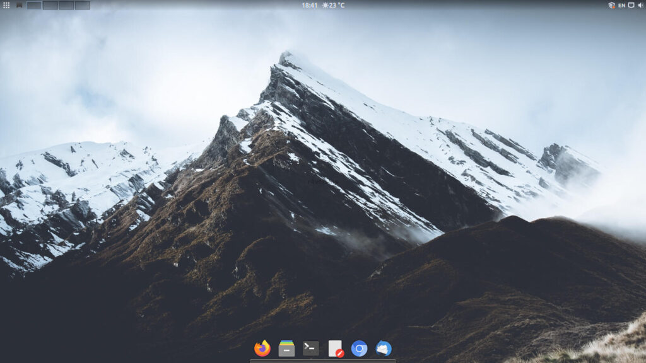Launch Firefox from the dock
Screen dimensions: 646x363
pyautogui.click(x=262, y=349)
